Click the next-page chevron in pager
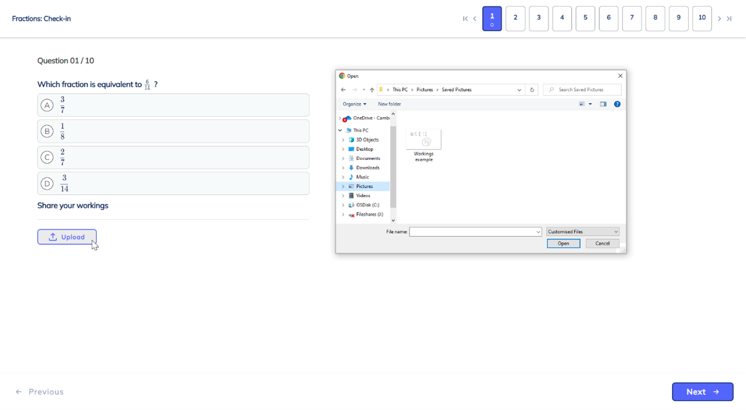Image resolution: width=746 pixels, height=410 pixels. click(x=719, y=19)
